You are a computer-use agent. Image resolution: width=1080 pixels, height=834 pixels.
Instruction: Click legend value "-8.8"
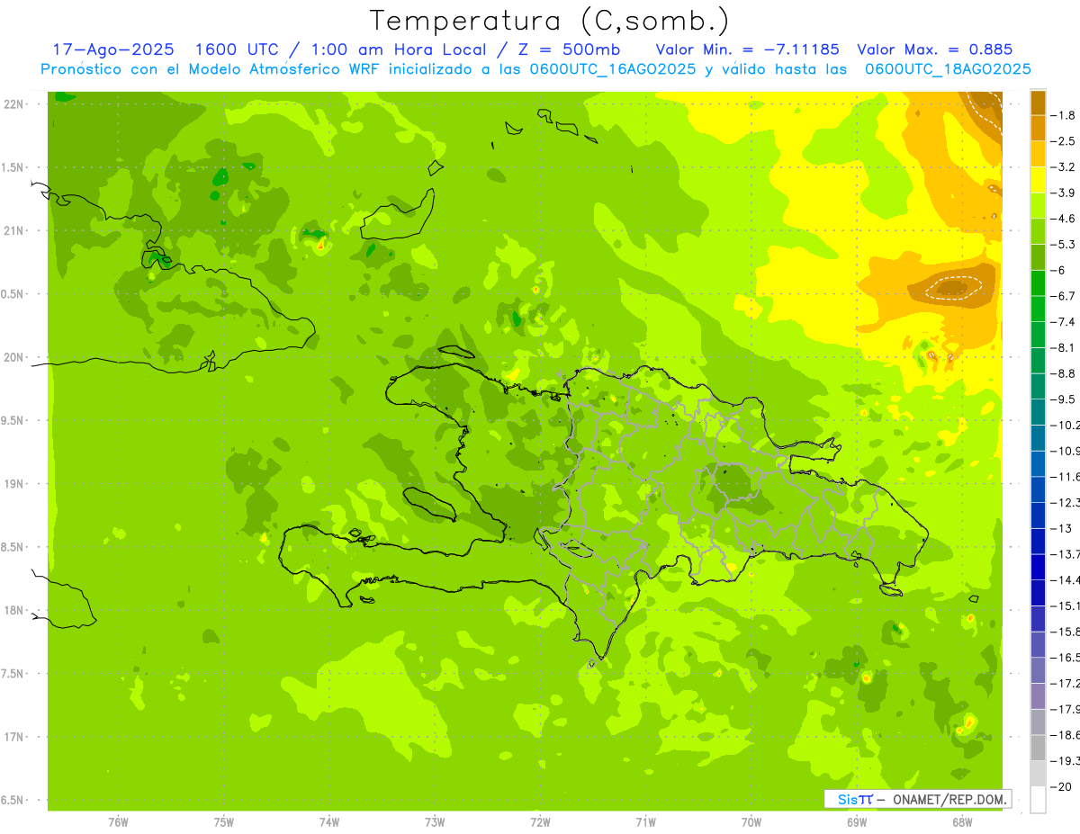click(x=1063, y=373)
